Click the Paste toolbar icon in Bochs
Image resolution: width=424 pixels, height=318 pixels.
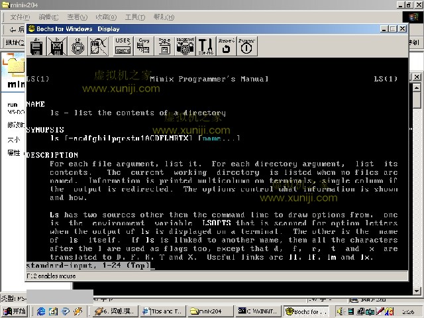pyautogui.click(x=164, y=46)
